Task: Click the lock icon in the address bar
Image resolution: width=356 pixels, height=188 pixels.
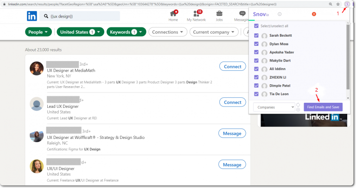Action: pos(4,4)
